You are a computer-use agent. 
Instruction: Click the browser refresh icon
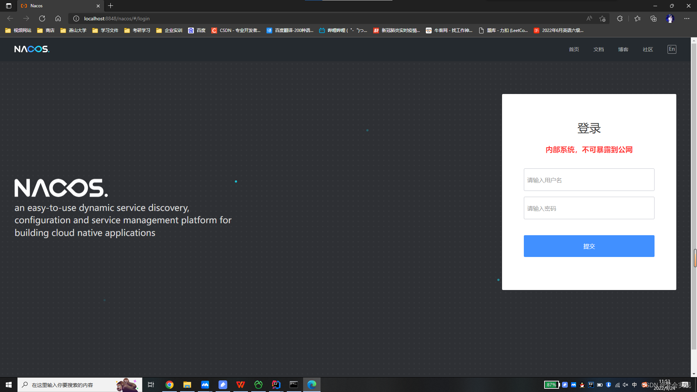(x=42, y=19)
